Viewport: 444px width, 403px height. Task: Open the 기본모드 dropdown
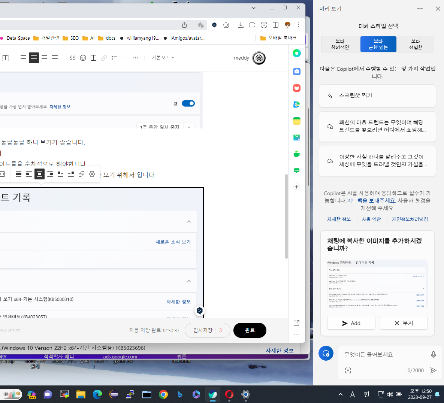pos(162,57)
